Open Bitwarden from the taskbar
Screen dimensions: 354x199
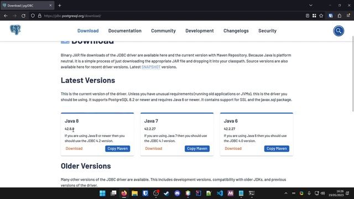pos(145,193)
